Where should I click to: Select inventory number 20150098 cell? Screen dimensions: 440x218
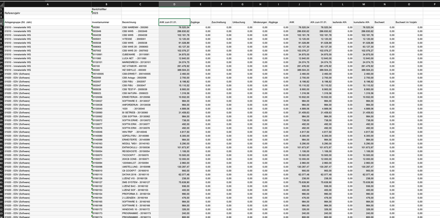(106, 167)
